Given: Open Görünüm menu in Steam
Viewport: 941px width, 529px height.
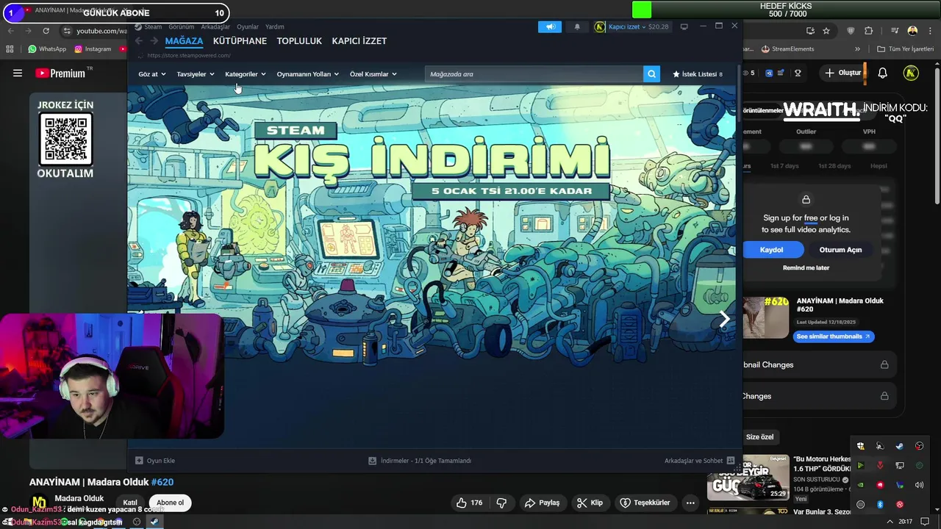Looking at the screenshot, I should point(182,26).
